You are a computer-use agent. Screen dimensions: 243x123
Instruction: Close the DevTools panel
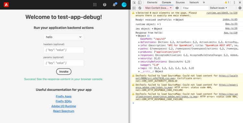tap(240, 3)
